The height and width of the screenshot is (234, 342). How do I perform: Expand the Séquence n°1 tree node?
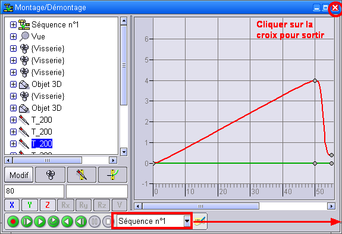pos(13,24)
